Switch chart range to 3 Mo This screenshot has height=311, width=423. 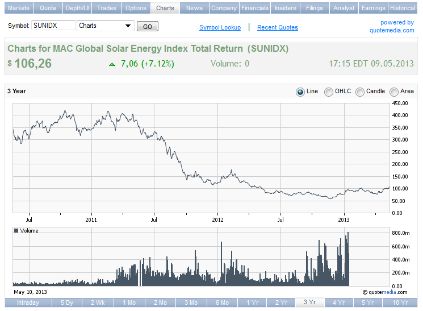click(x=191, y=302)
